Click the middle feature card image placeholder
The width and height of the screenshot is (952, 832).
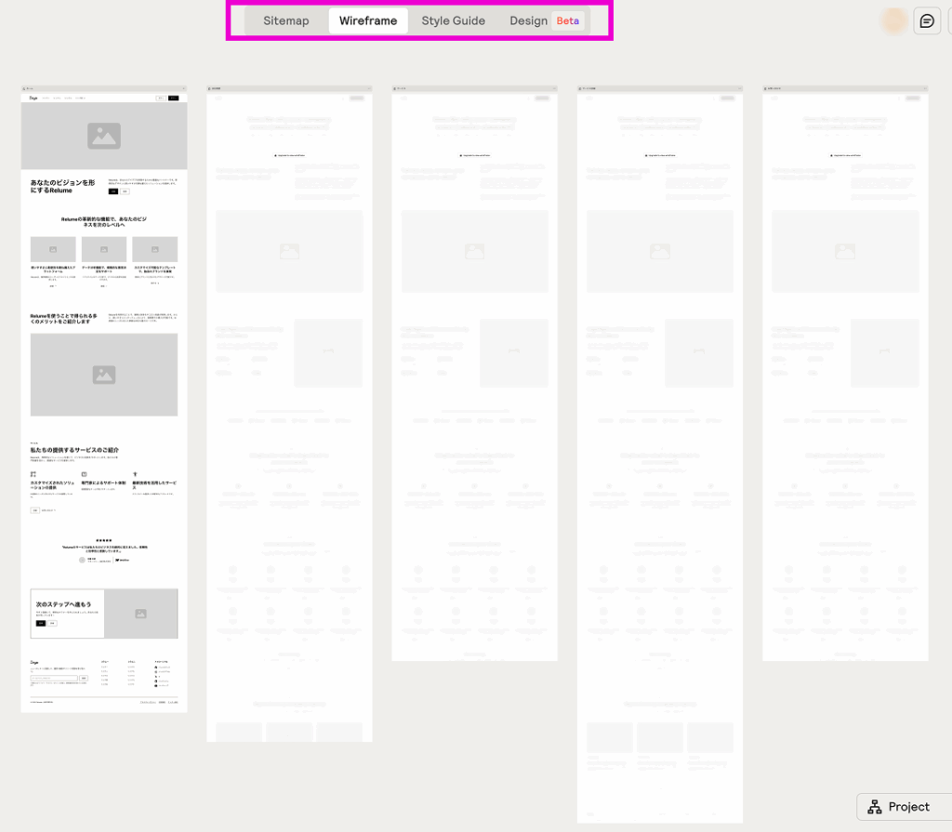tap(104, 249)
